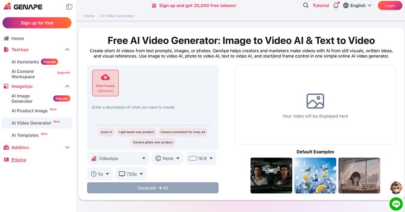This screenshot has width=405, height=212.
Task: Click the VideoApe model logo icon
Action: [94, 158]
